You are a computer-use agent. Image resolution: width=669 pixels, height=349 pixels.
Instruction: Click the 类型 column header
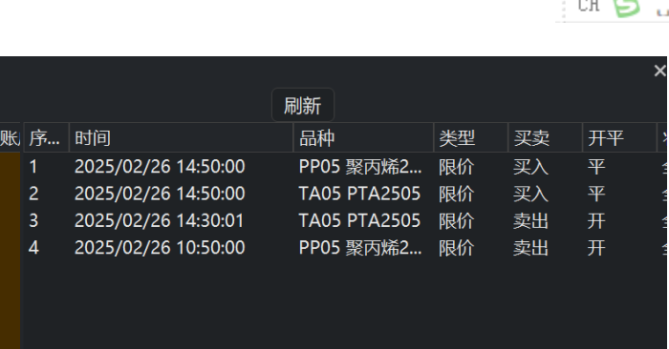(471, 138)
